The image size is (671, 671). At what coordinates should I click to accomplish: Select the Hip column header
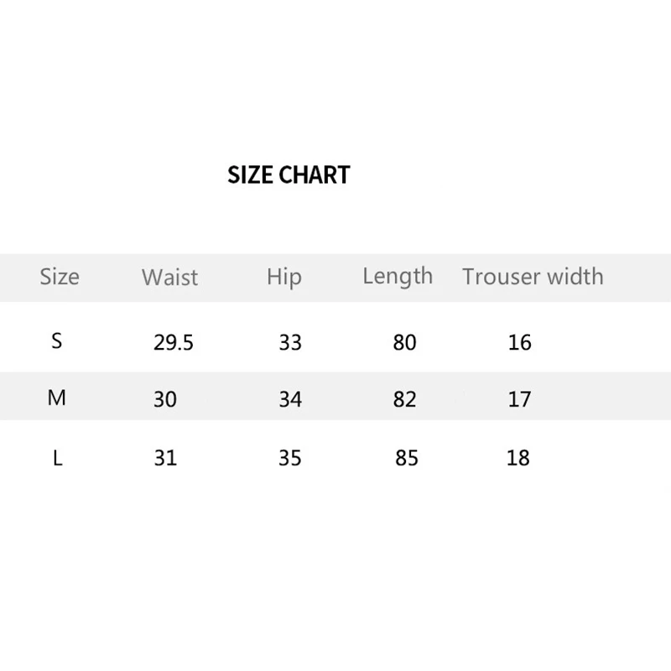point(283,277)
